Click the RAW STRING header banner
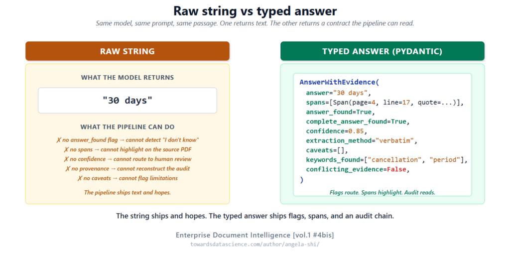This screenshot has height=255, width=510. click(x=127, y=51)
